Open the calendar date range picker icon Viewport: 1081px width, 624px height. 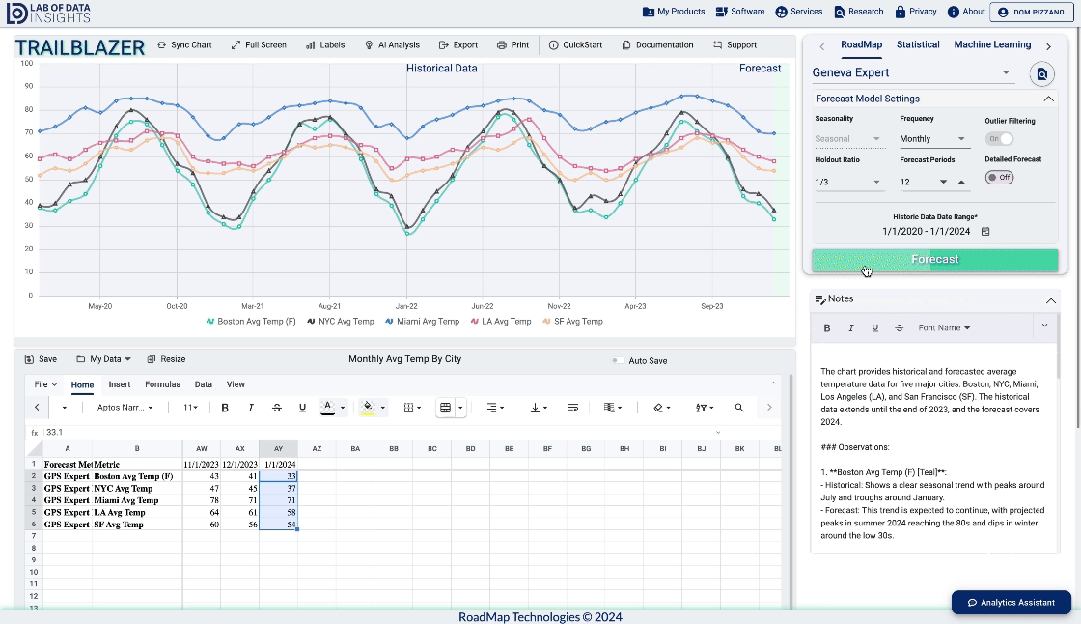pos(985,232)
